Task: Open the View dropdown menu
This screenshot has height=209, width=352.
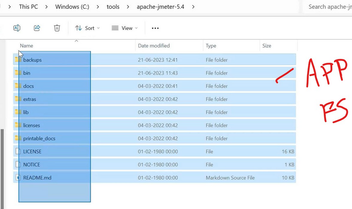Action: 125,28
